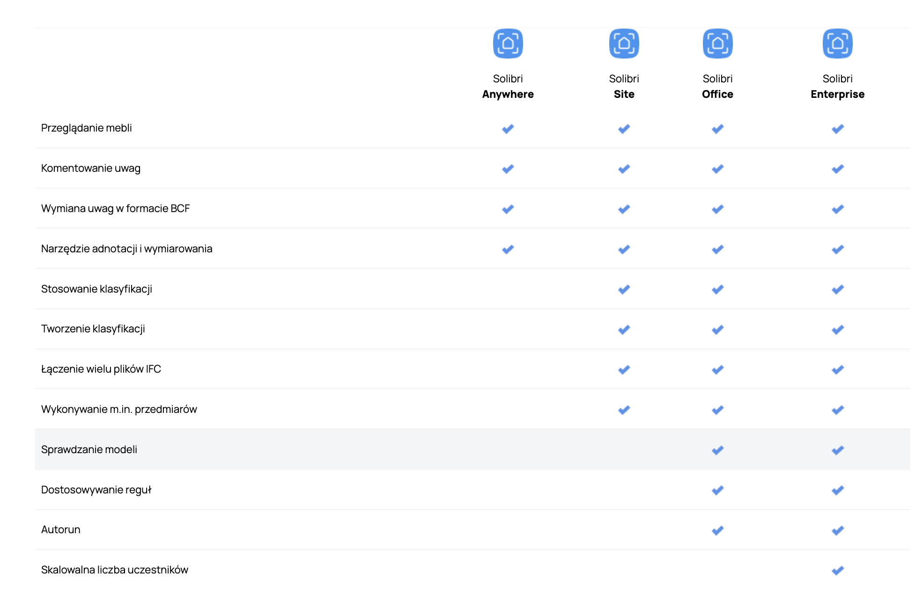Viewport: 915px width, 602px height.
Task: Click the Sprawdzanie modeli feature label
Action: 89,449
